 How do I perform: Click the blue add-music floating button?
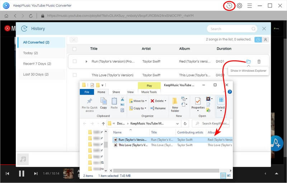point(276,143)
